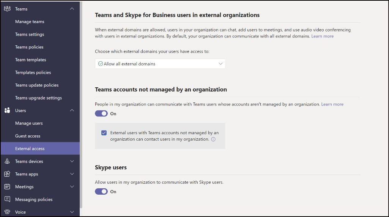Image resolution: width=389 pixels, height=217 pixels.
Task: Click the Voice phone icon
Action: click(7, 212)
